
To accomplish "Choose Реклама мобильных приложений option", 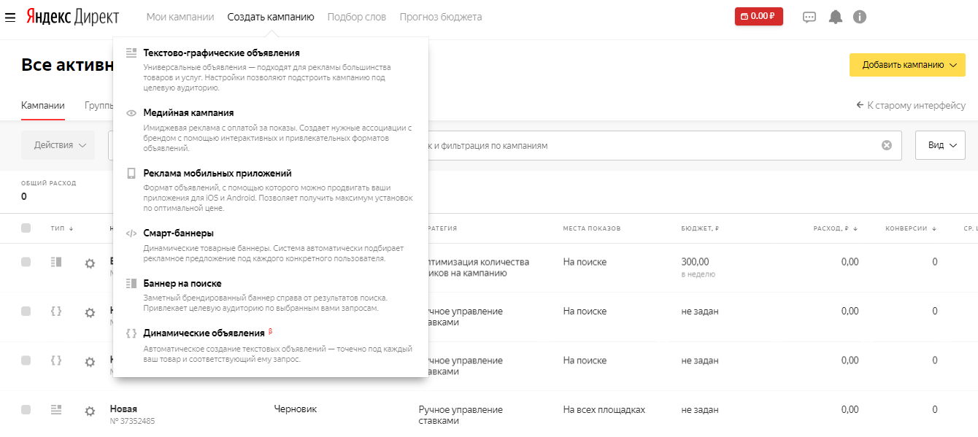I will pos(217,174).
